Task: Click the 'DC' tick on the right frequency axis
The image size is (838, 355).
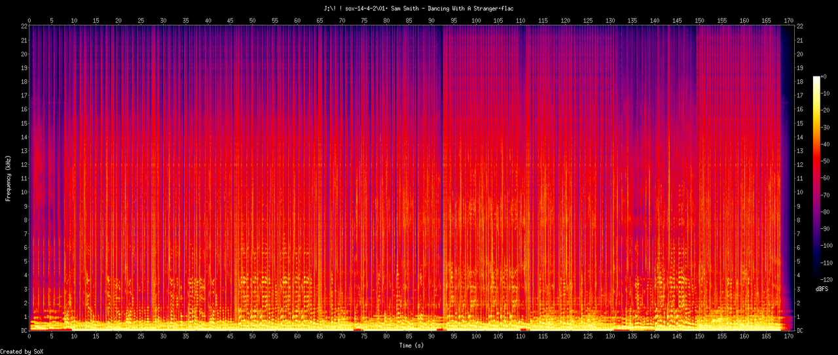Action: [x=801, y=331]
